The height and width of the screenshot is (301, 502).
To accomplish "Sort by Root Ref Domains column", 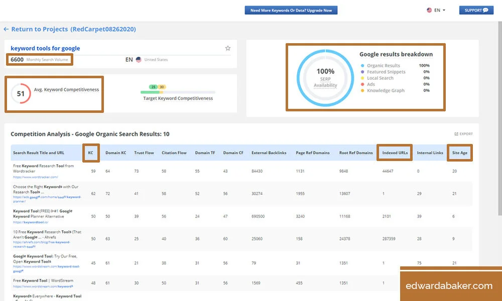I will point(356,153).
